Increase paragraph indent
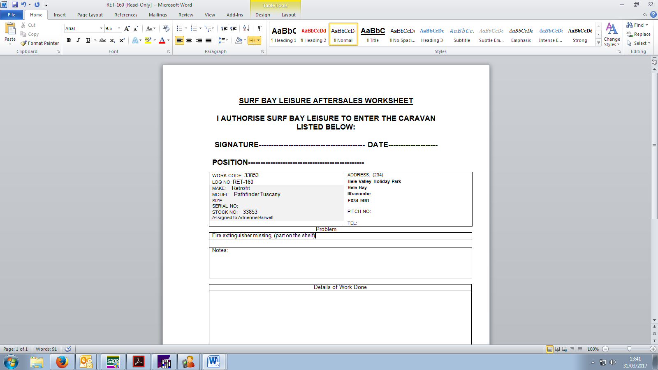This screenshot has height=370, width=658. coord(234,28)
